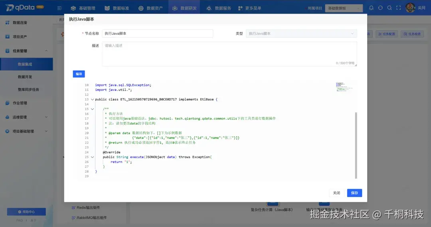This screenshot has height=227, width=431.
Task: Collapse the 任务管理 sidebar group
Action: pyautogui.click(x=26, y=51)
